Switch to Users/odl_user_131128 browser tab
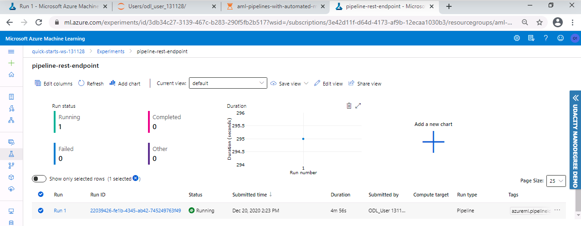581x226 pixels. pos(166,6)
